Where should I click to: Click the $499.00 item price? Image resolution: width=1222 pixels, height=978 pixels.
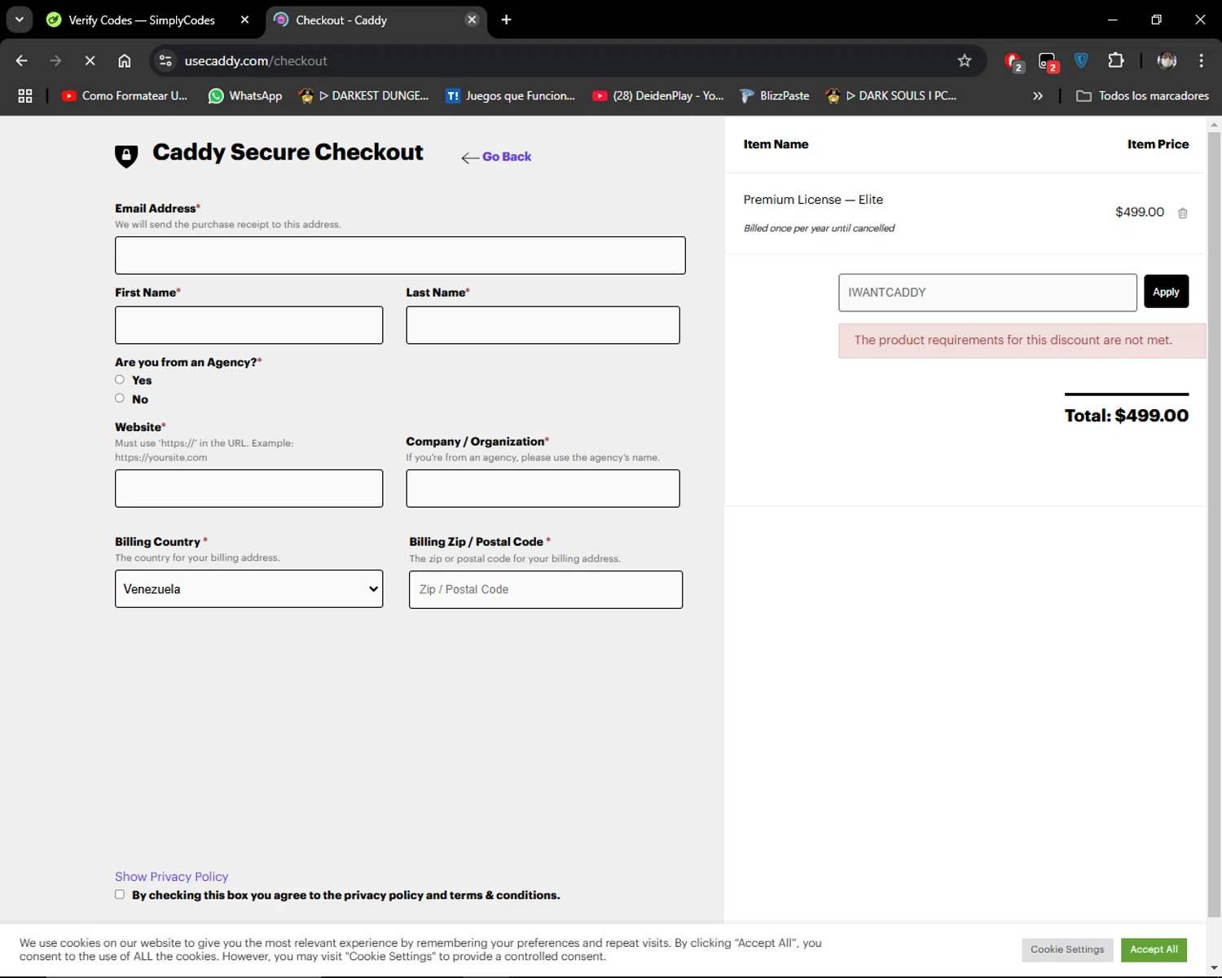(x=1139, y=212)
